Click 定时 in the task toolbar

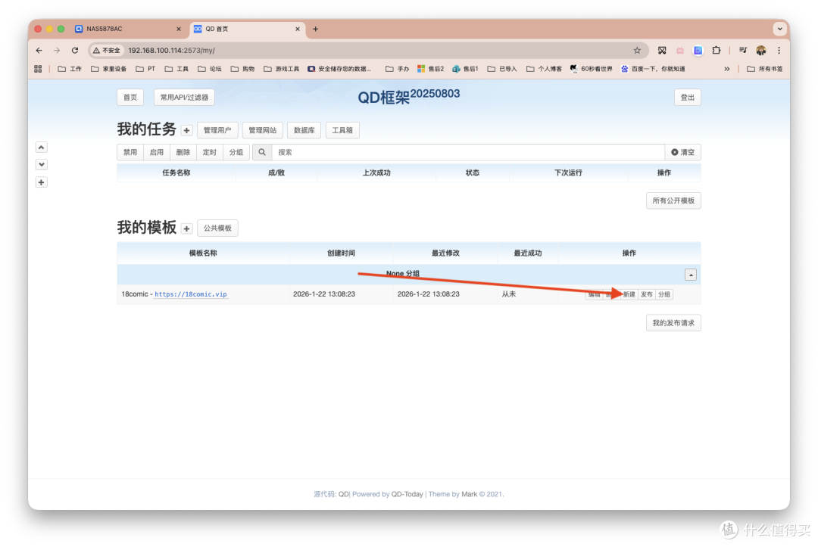[x=210, y=152]
